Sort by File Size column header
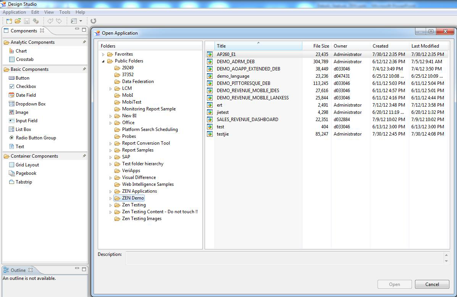The height and width of the screenshot is (297, 457). pyautogui.click(x=317, y=46)
